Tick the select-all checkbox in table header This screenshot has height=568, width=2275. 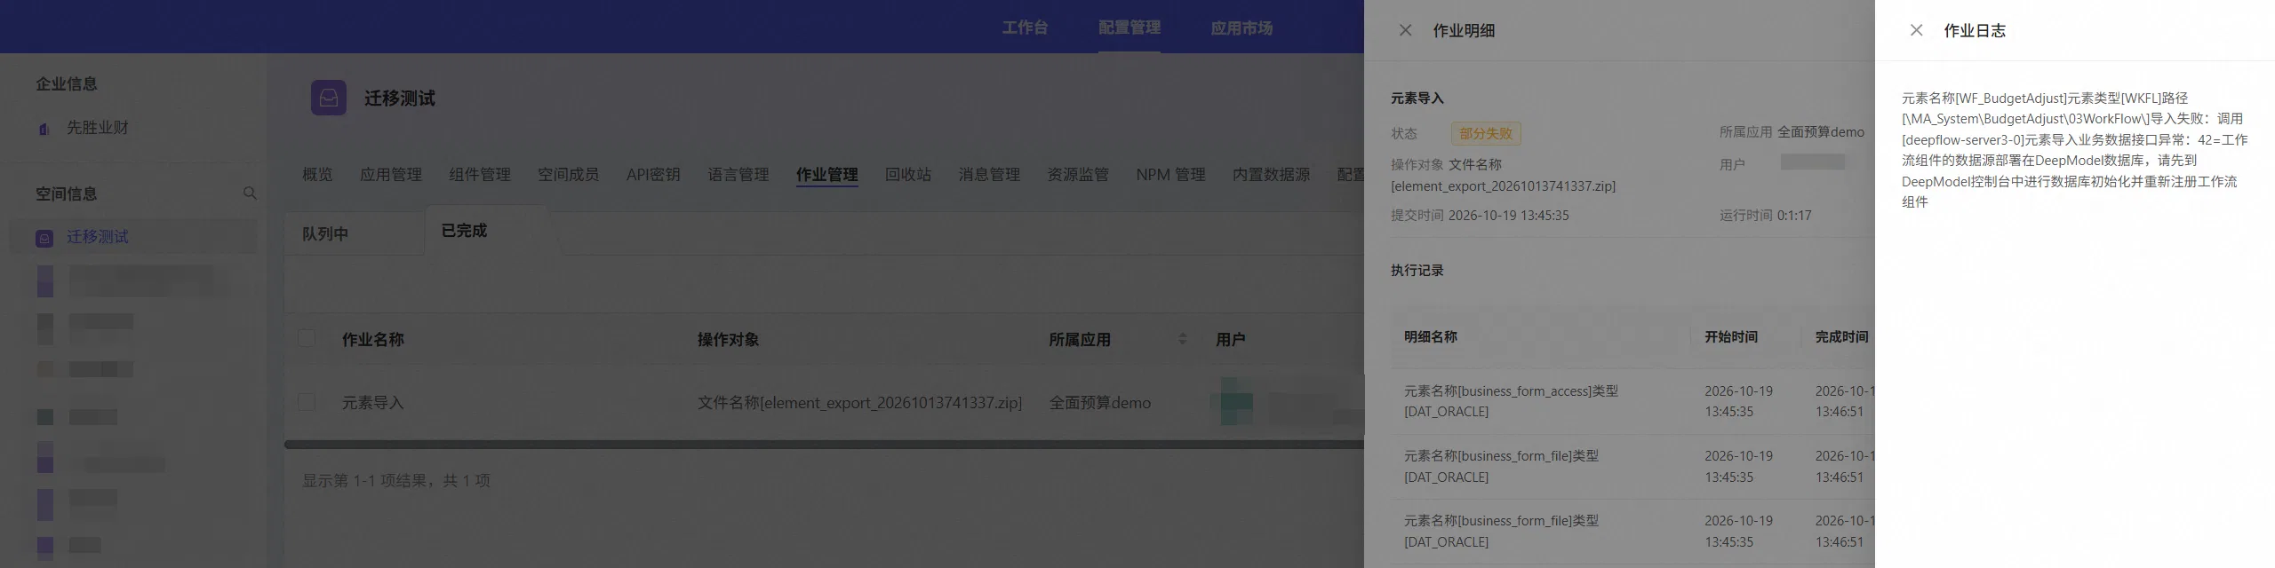pos(307,338)
